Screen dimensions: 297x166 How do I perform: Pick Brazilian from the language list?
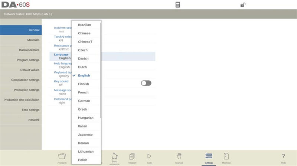[x=84, y=25]
